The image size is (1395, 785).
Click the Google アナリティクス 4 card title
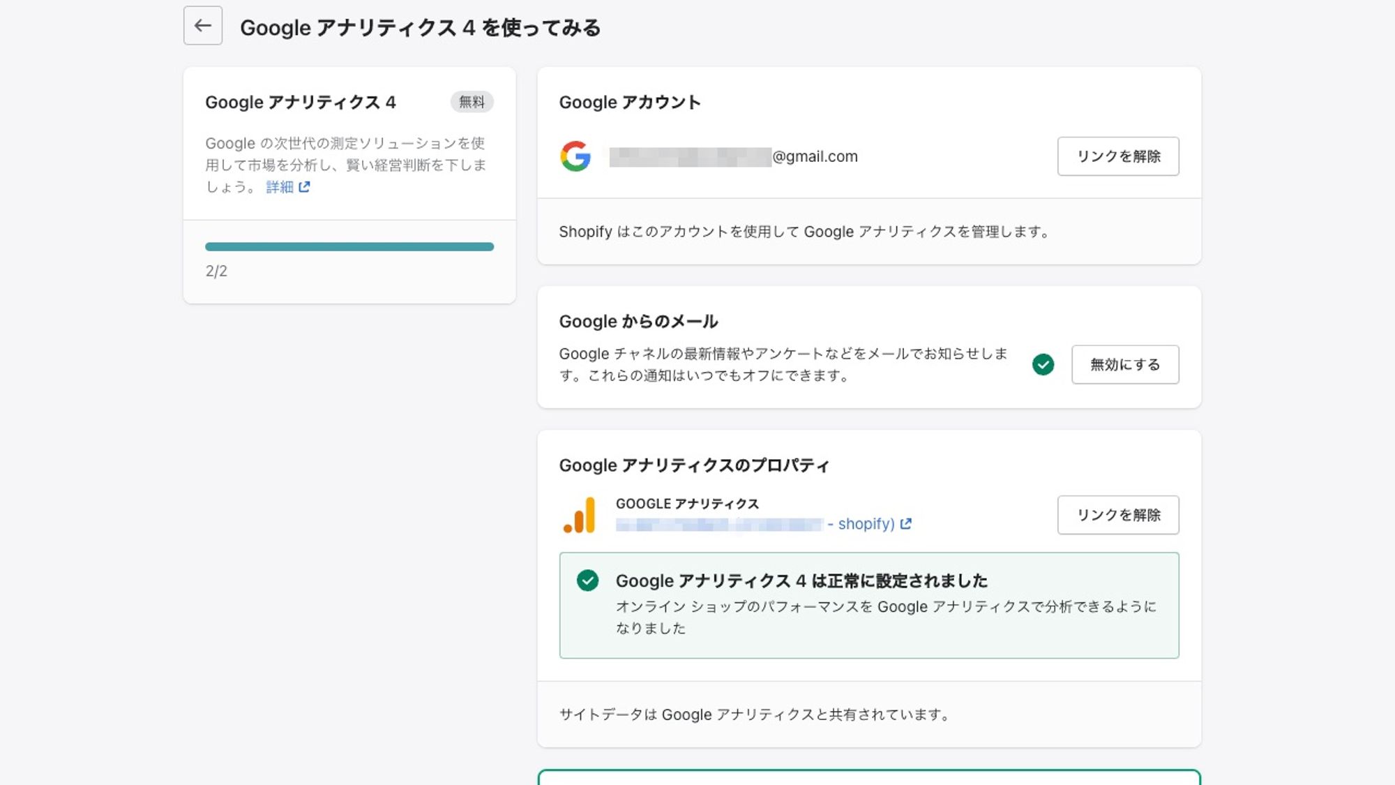coord(301,103)
